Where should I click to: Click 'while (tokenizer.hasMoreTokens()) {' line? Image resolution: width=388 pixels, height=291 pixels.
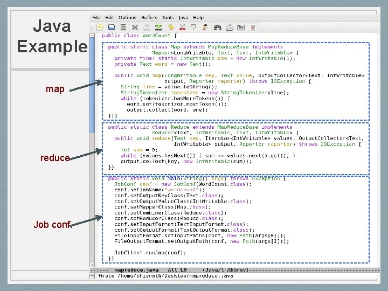175,99
